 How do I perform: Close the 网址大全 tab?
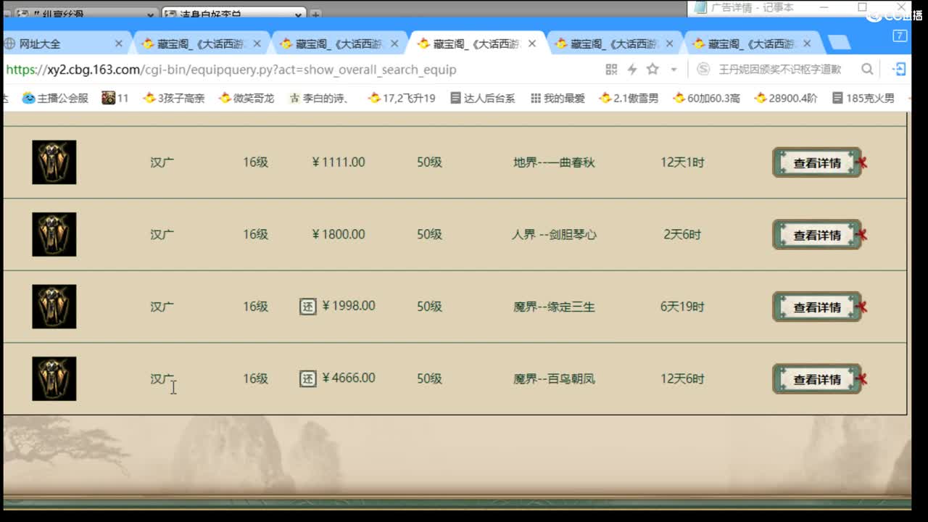point(119,43)
